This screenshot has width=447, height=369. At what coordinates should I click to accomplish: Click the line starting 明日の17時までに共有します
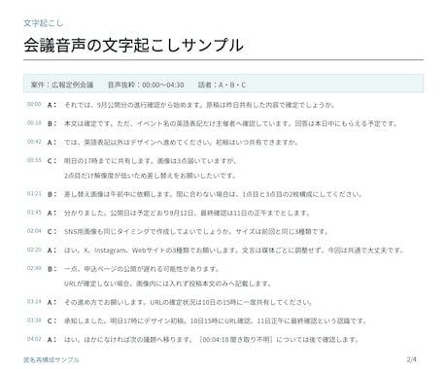(151, 161)
